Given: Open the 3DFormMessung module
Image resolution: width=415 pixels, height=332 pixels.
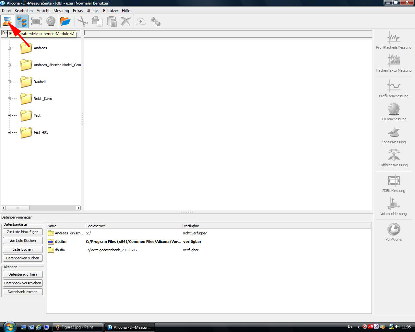Looking at the screenshot, I should pyautogui.click(x=394, y=112).
